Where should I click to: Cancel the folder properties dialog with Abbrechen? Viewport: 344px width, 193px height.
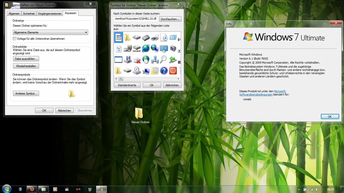(64, 110)
